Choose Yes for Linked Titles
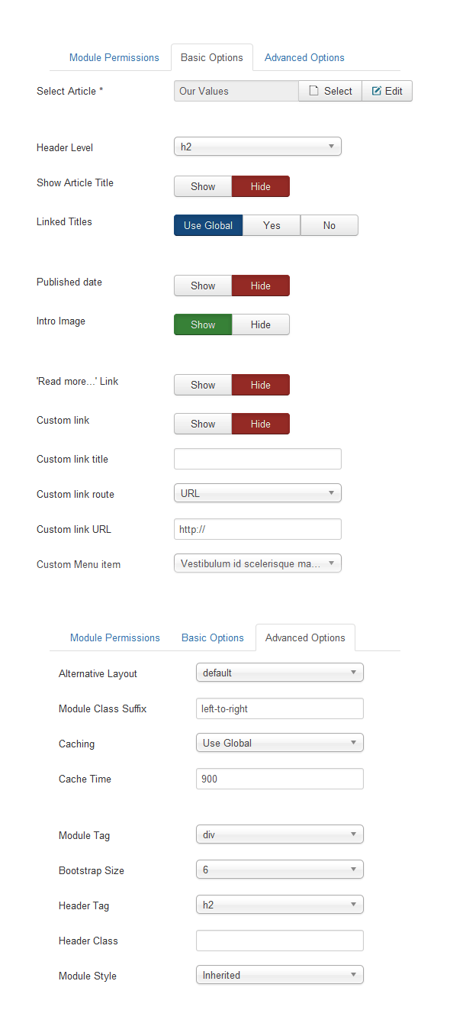The width and height of the screenshot is (450, 1023). pyautogui.click(x=272, y=225)
